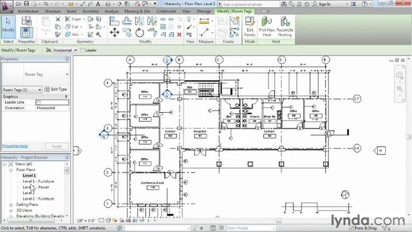Select the Move tool icon

pyautogui.click(x=115, y=33)
